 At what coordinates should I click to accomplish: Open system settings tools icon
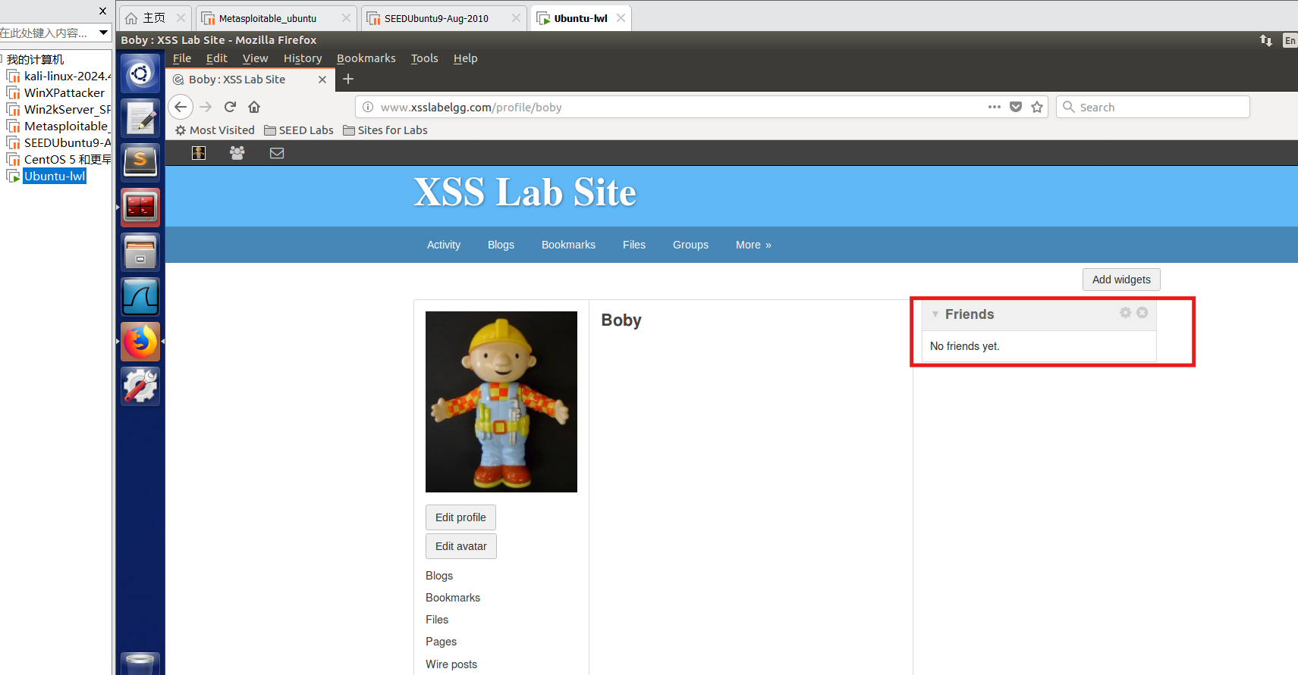(140, 386)
